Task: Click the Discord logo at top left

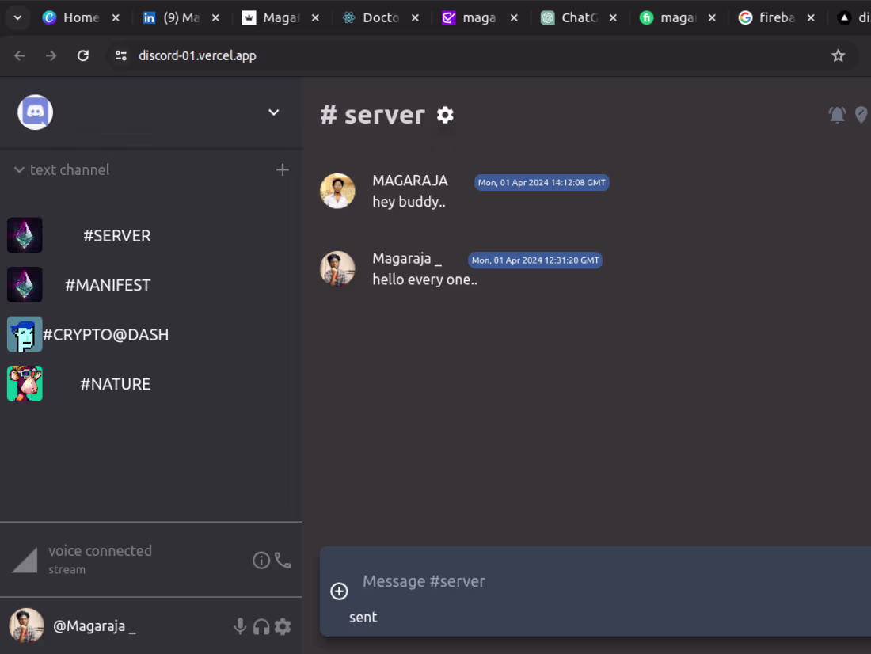Action: [35, 112]
